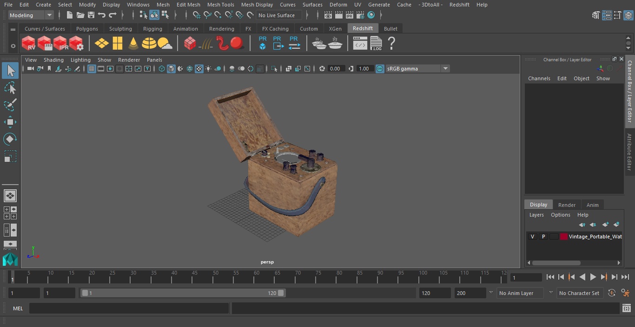The image size is (635, 327).
Task: Create Redshift sun and sky icon
Action: (165, 44)
